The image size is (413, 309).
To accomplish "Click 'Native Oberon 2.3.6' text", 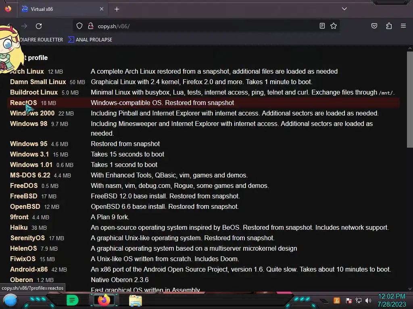I will [x=119, y=280].
